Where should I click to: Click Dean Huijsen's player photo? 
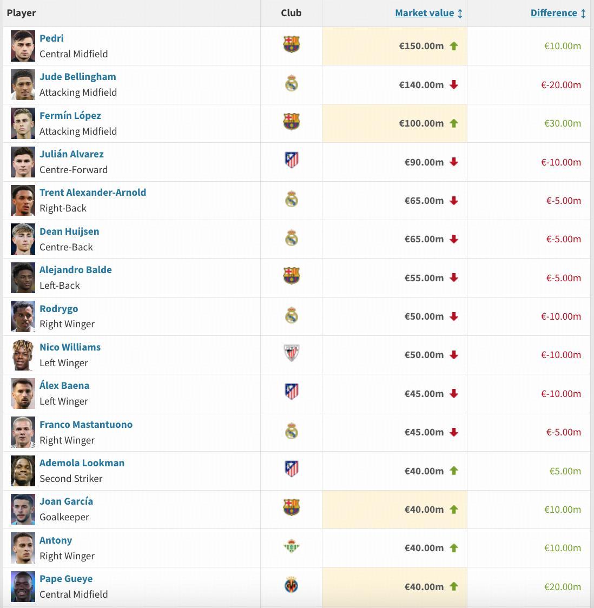(23, 239)
